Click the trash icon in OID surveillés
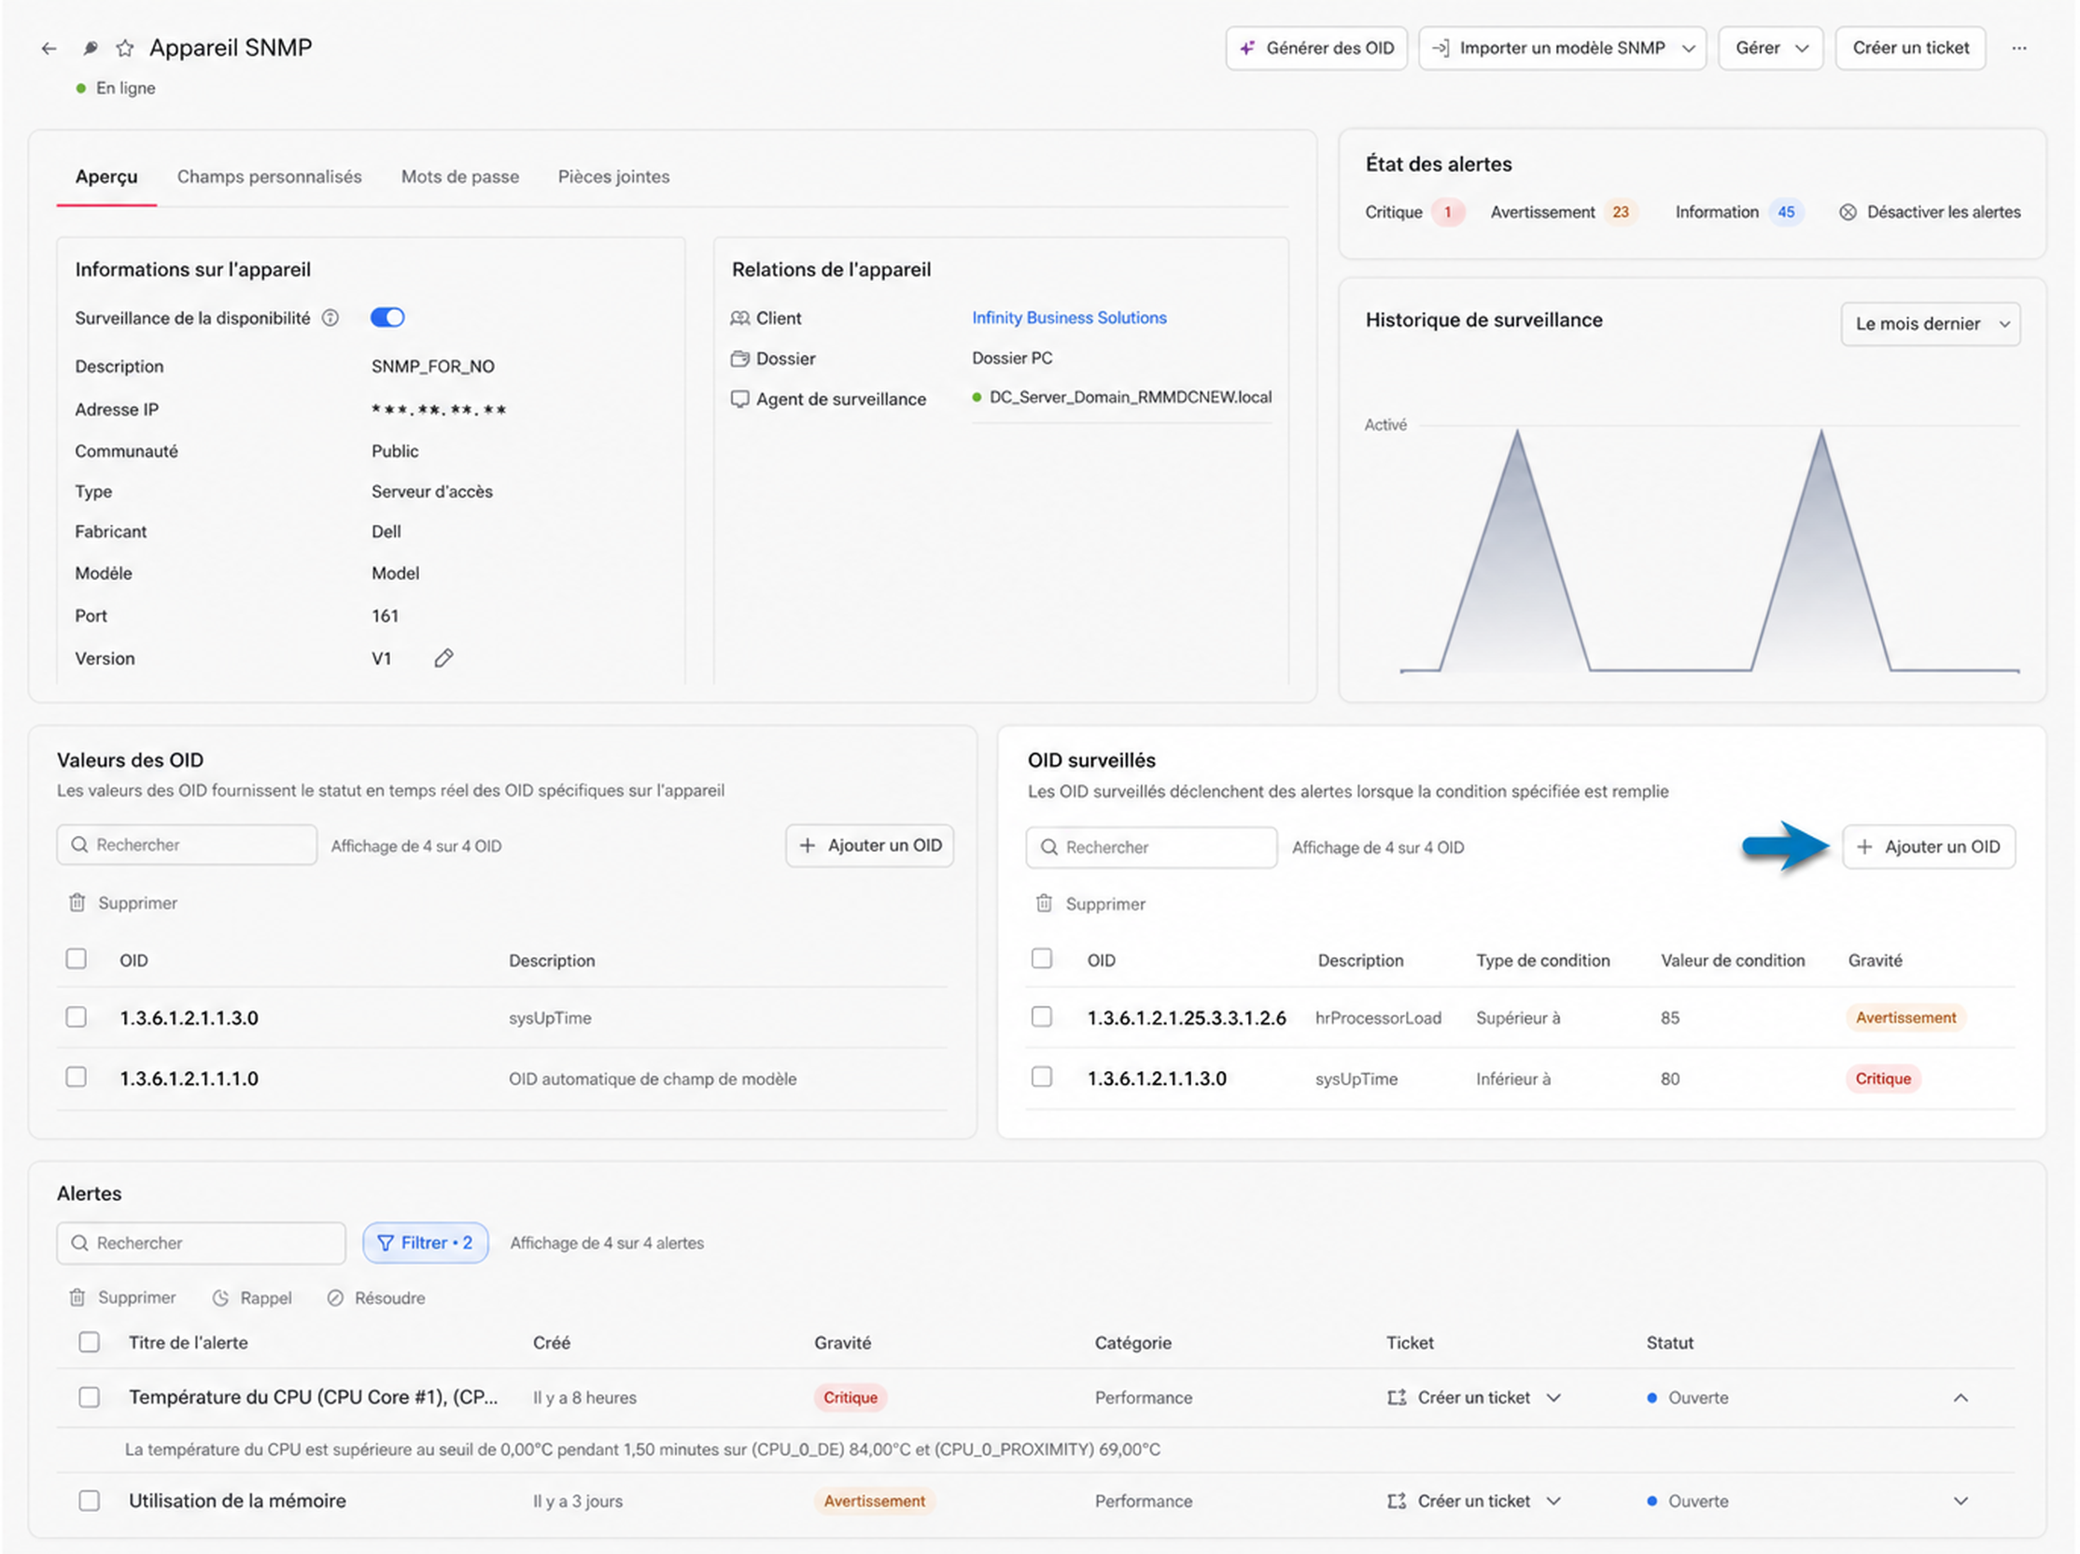The image size is (2080, 1554). coord(1044,904)
